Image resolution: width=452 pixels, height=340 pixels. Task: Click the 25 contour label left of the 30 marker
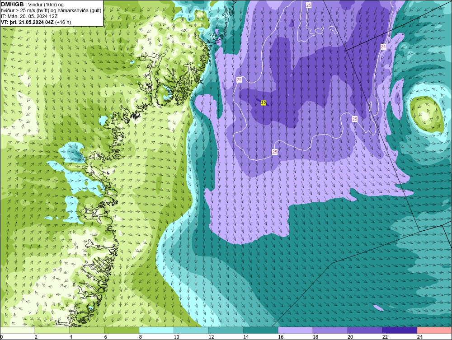(x=239, y=80)
